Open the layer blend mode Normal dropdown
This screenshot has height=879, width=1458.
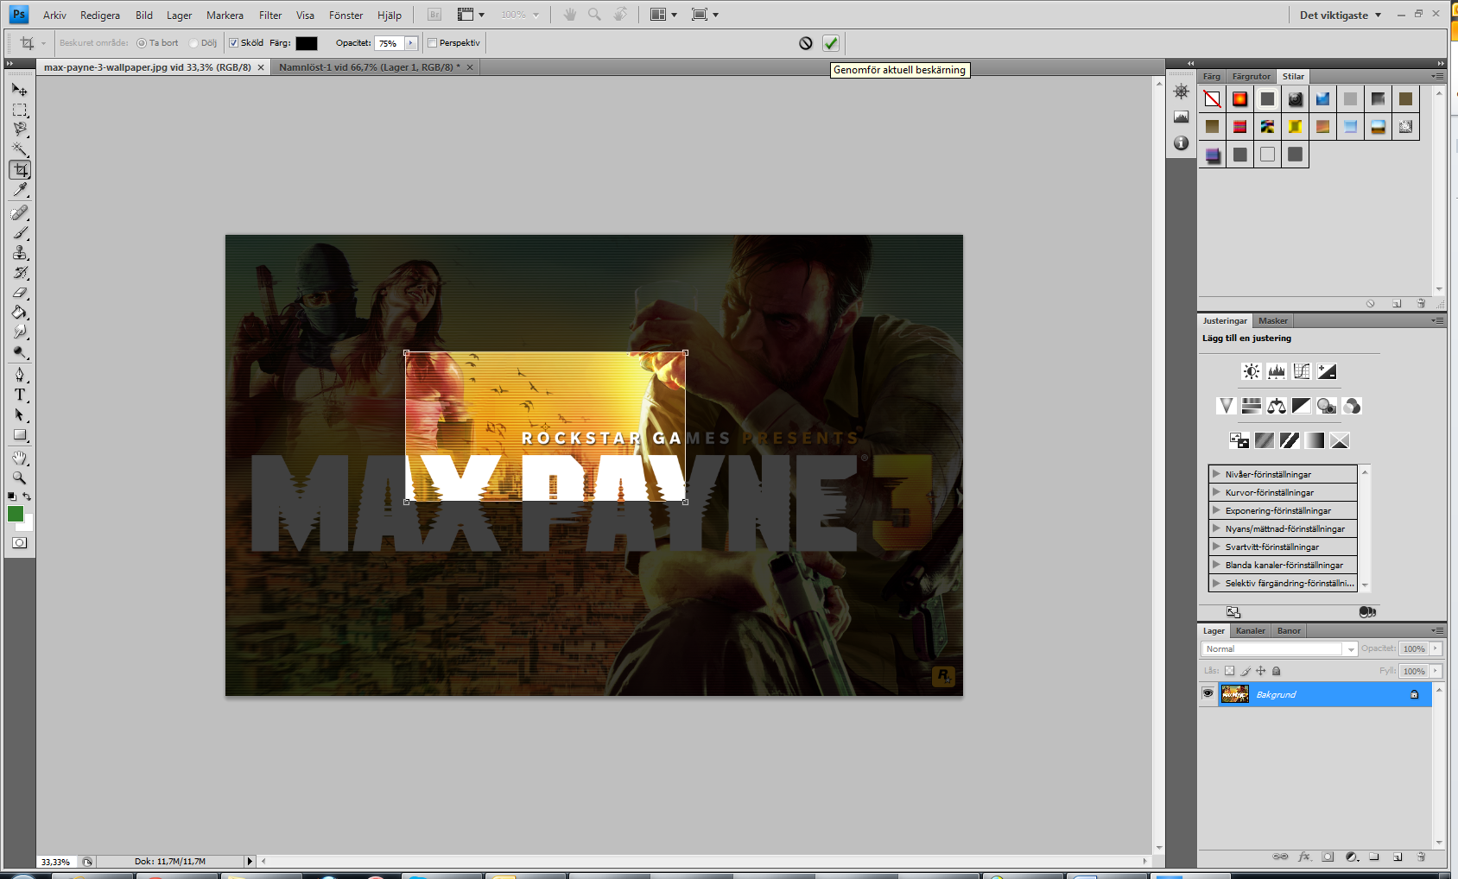1280,649
